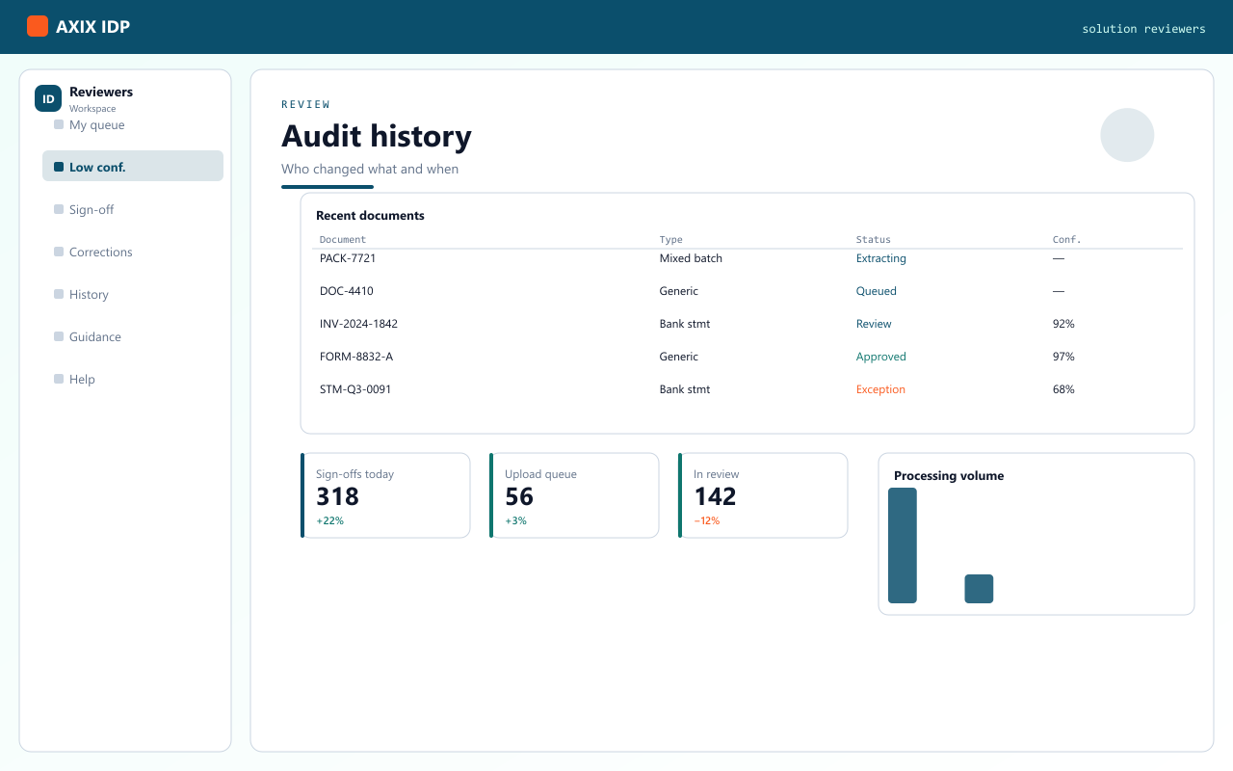
Task: Click the Processing volume chart title
Action: [949, 476]
